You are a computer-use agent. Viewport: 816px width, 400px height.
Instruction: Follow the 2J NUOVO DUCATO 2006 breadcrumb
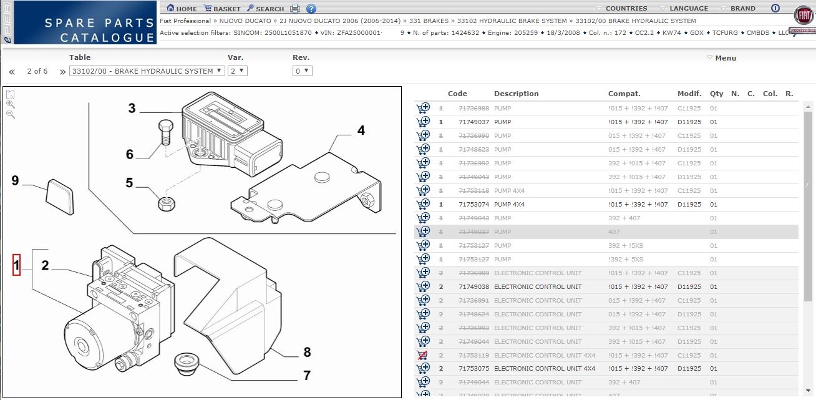click(x=340, y=21)
